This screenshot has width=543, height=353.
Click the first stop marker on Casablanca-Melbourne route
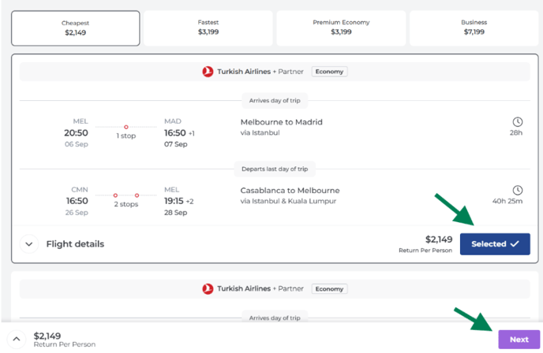tap(115, 195)
